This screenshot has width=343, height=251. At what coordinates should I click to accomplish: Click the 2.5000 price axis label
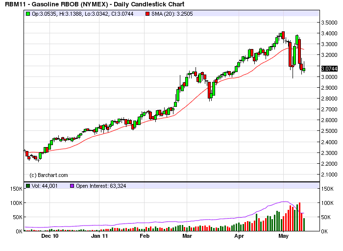(x=329, y=131)
